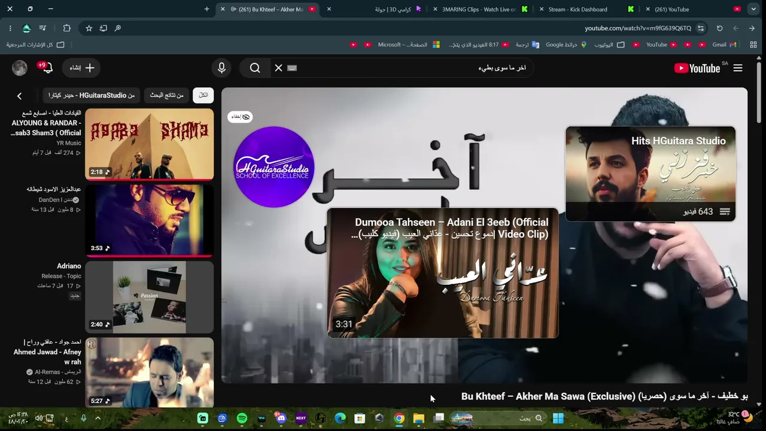766x431 pixels.
Task: Open the on-screen keyboard in search box
Action: click(292, 68)
